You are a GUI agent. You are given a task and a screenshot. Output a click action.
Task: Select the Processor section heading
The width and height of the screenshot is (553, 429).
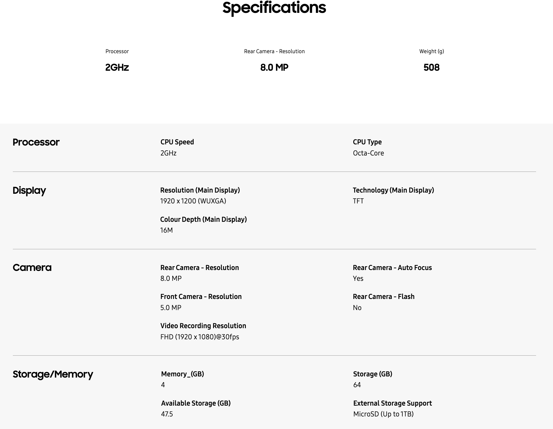click(x=36, y=142)
